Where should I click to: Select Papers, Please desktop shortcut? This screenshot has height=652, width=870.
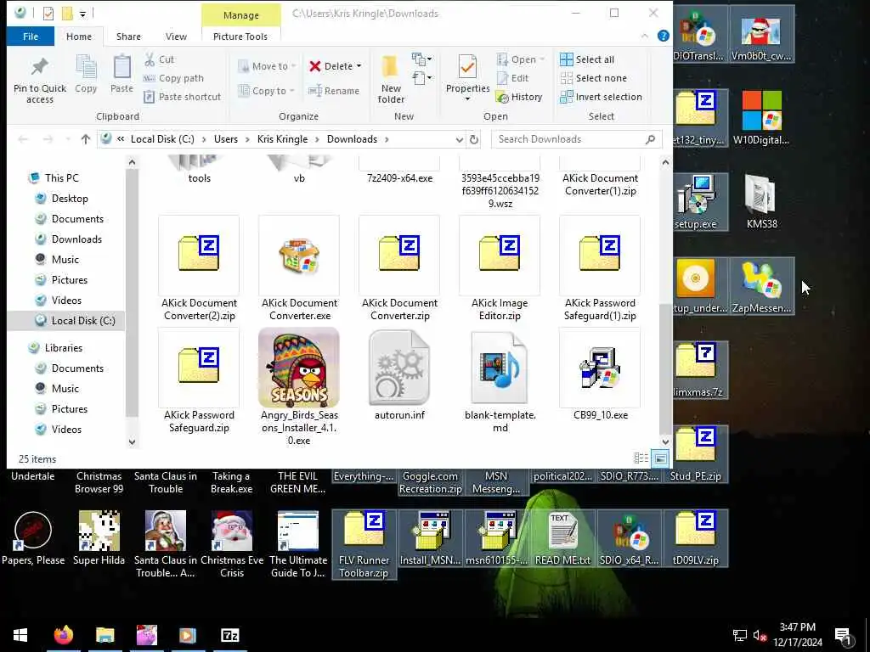coord(33,538)
